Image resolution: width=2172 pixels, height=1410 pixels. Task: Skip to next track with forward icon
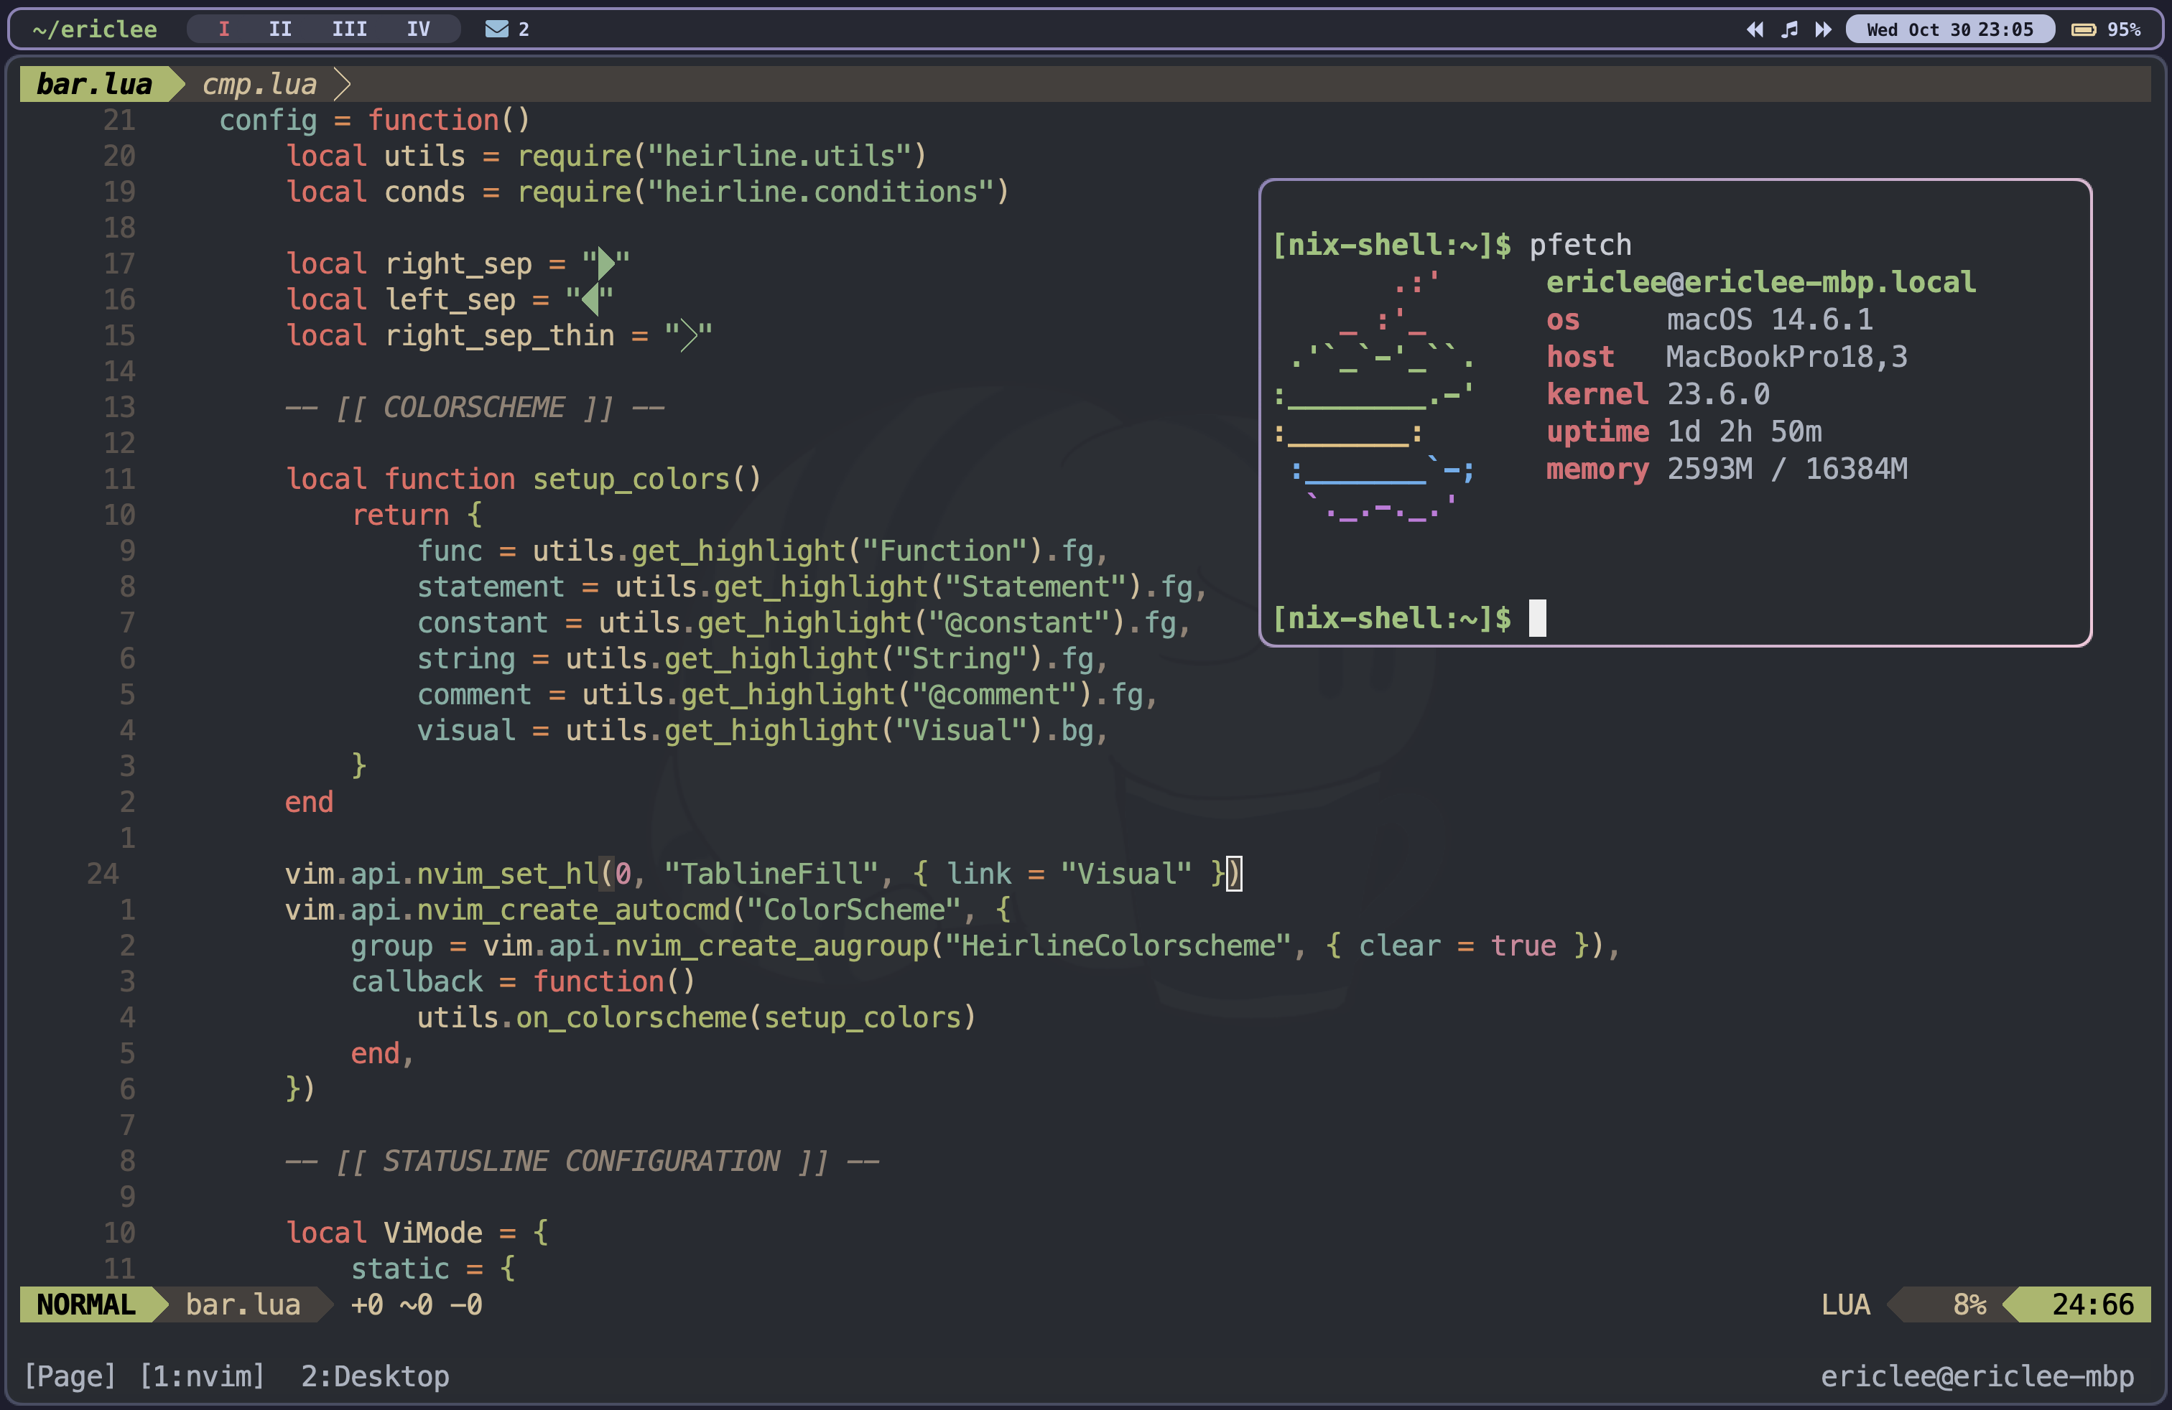click(1824, 29)
